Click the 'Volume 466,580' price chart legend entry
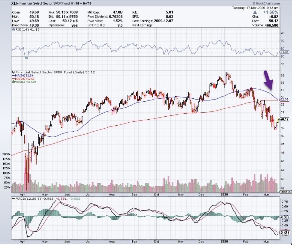The width and height of the screenshot is (292, 245). 26,82
